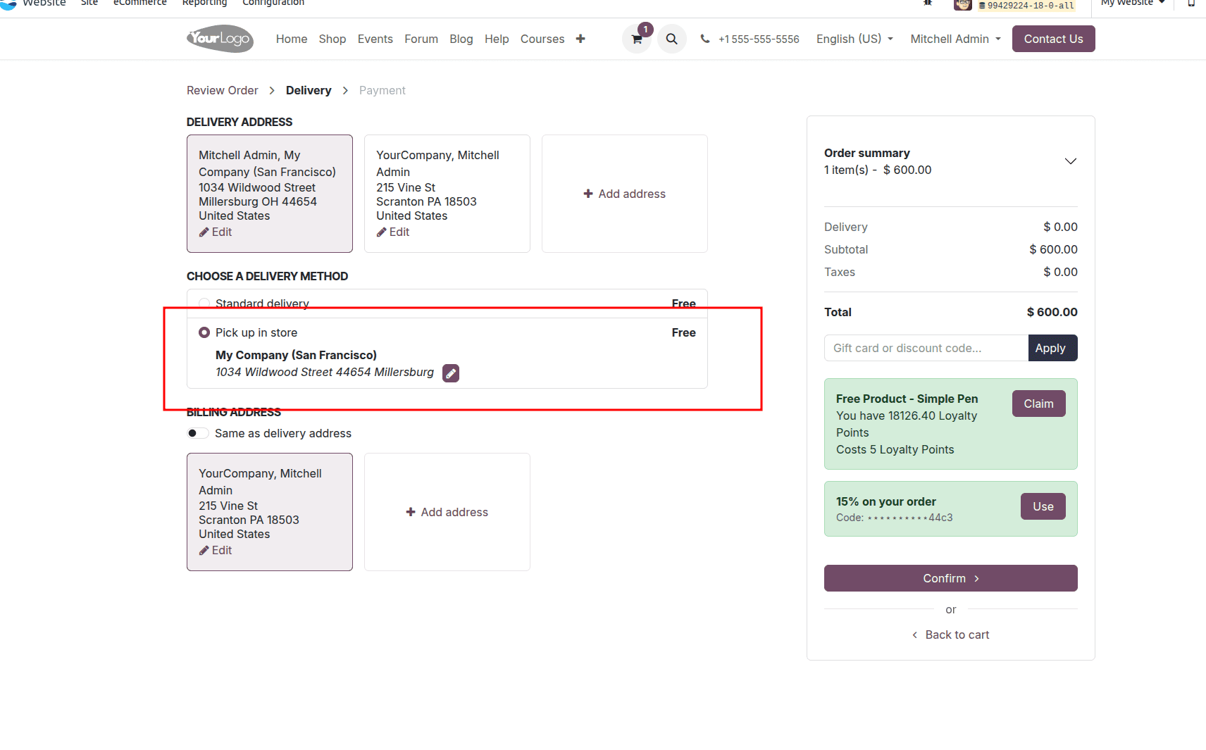This screenshot has height=750, width=1206.
Task: Enable Same as delivery address
Action: [x=198, y=433]
